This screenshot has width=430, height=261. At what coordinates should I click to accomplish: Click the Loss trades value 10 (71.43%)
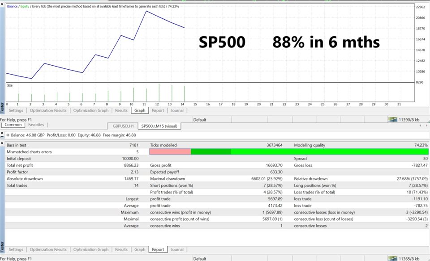click(417, 192)
